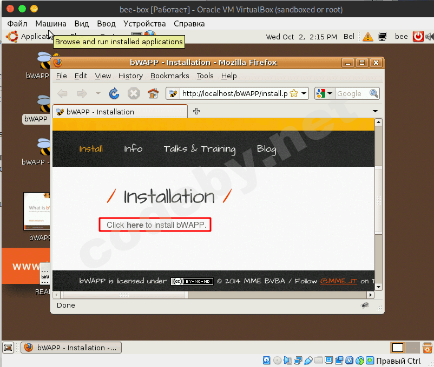This screenshot has height=367, width=434.
Task: Select the 'What is b' presentation thumbnail on desktop
Action: (x=37, y=211)
